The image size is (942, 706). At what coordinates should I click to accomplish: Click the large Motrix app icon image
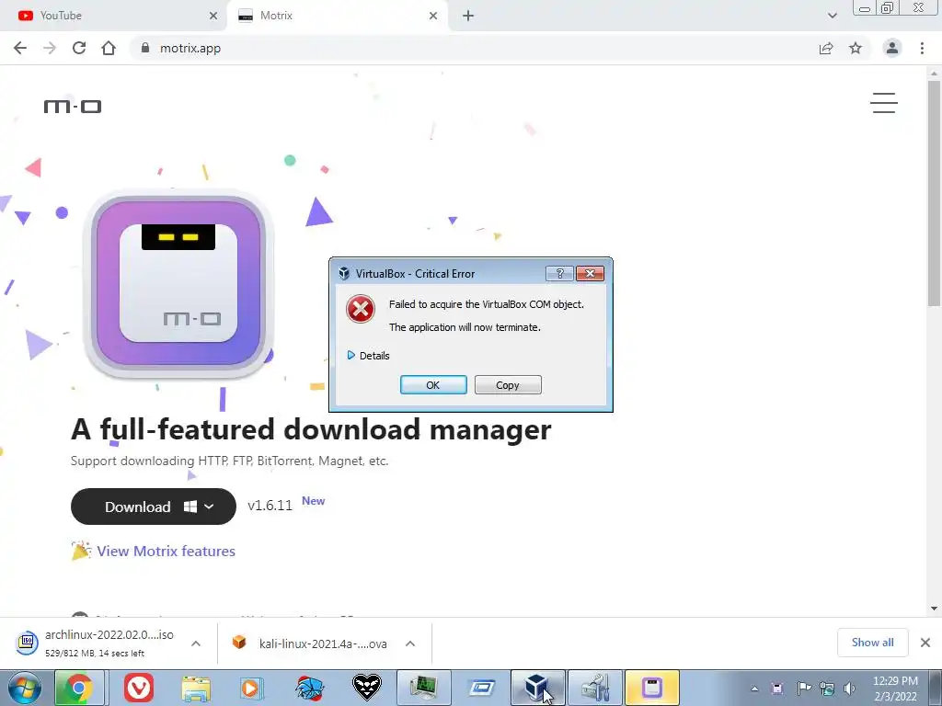(178, 284)
